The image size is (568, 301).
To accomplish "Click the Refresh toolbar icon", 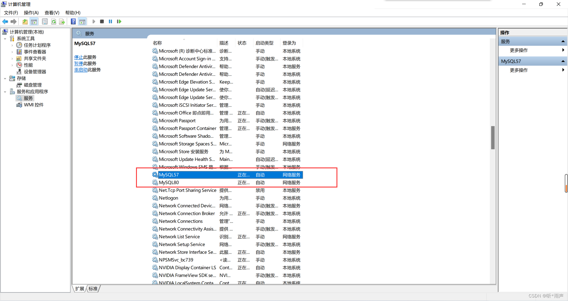I will 54,22.
